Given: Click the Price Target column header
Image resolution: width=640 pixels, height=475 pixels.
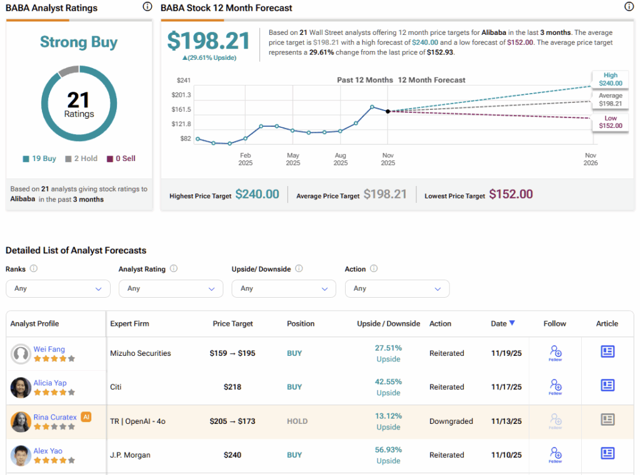Looking at the screenshot, I should pyautogui.click(x=232, y=324).
